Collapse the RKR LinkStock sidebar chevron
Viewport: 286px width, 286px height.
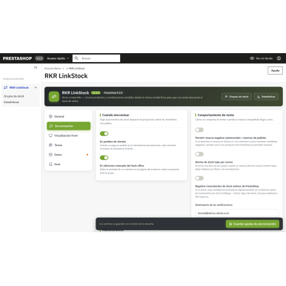(36, 87)
